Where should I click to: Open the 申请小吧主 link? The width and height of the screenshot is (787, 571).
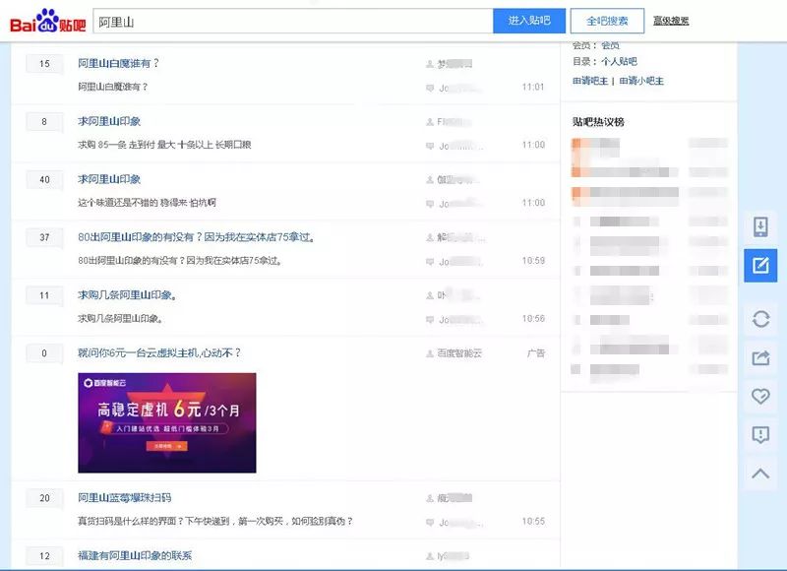click(x=641, y=81)
